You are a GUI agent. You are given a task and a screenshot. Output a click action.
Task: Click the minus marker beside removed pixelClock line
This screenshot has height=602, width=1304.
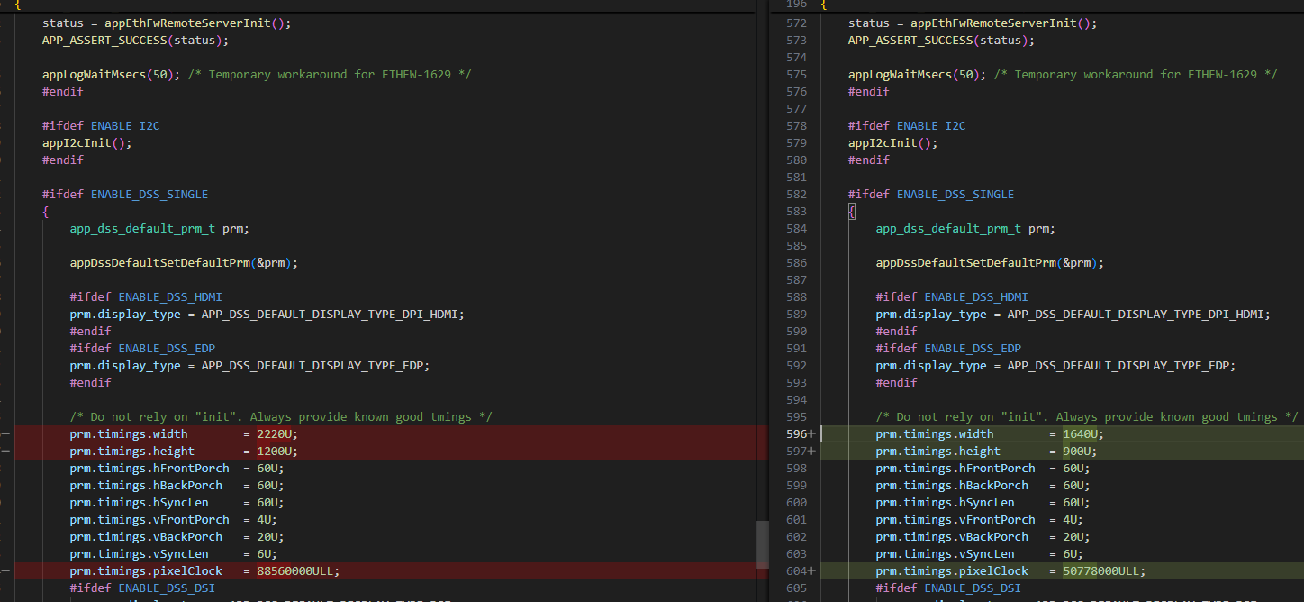point(5,571)
